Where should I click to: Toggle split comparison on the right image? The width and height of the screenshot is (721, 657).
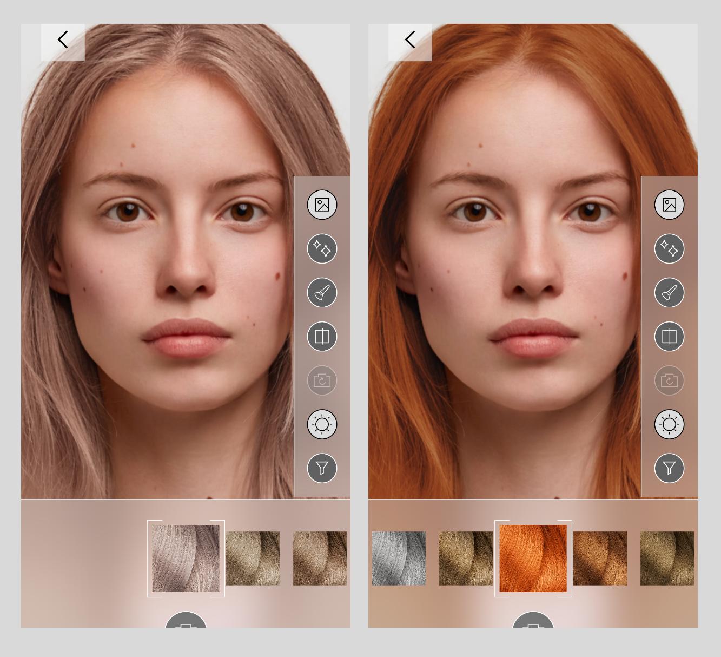[669, 336]
